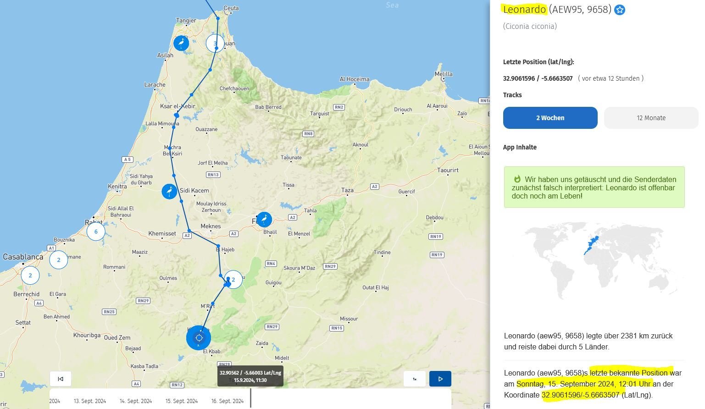Click 13. Sept. 2024 on timeline

(x=90, y=401)
